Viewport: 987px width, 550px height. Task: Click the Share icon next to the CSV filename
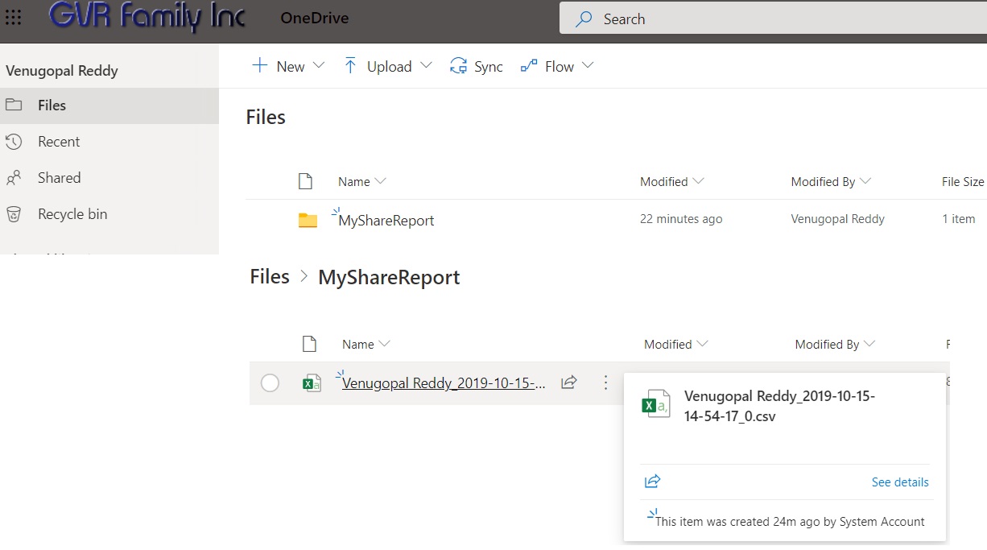[569, 383]
